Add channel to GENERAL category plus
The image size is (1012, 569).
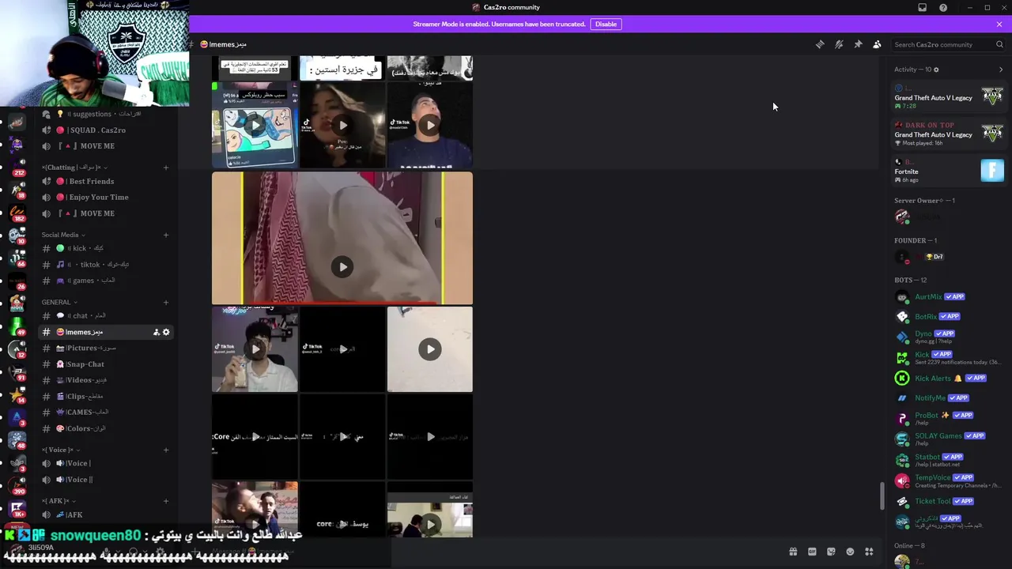[x=166, y=302]
